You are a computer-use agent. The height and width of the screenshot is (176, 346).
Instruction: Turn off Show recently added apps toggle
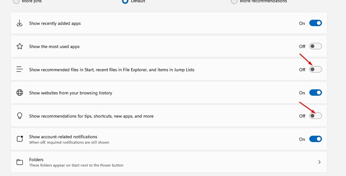315,23
